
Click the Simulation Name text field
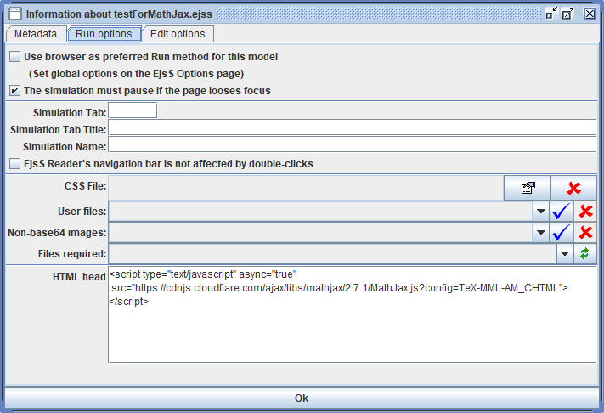(x=352, y=144)
